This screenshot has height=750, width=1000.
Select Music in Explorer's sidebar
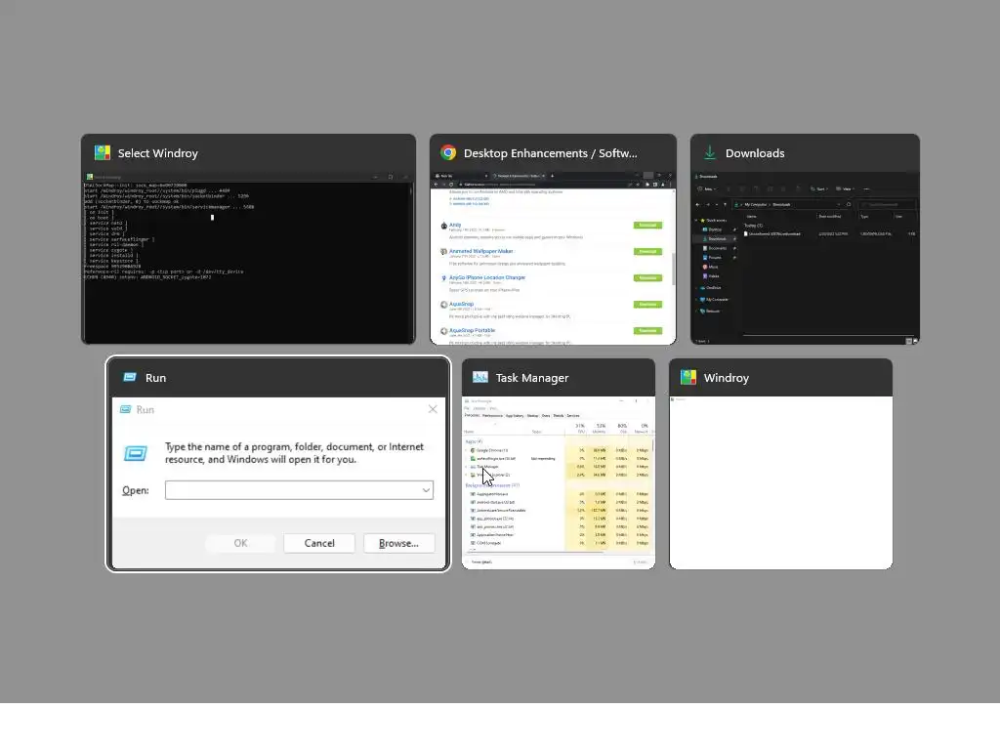[711, 267]
